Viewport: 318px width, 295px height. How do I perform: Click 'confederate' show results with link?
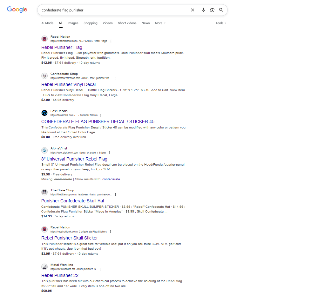click(x=111, y=179)
